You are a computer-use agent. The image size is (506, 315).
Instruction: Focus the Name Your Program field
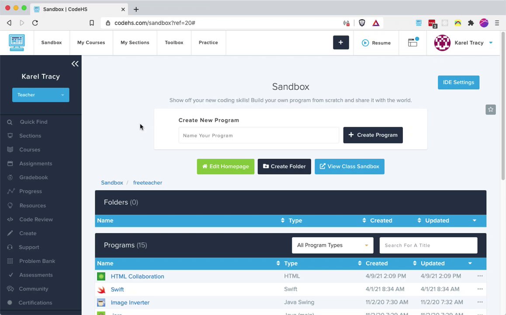(x=259, y=135)
